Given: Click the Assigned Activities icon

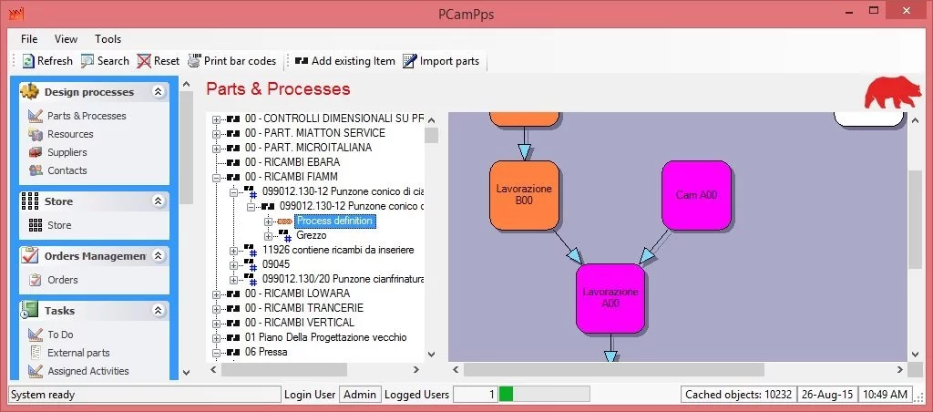Looking at the screenshot, I should (36, 371).
